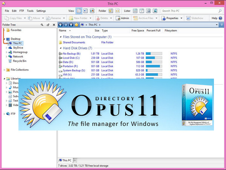
Task: Switch to thumbnails View mode icon
Action: [x=92, y=11]
